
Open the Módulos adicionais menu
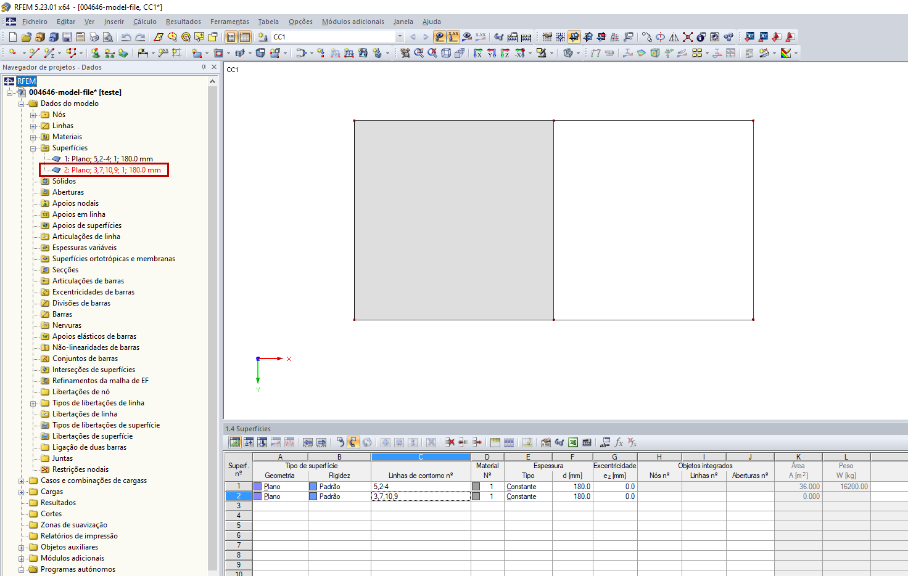(x=353, y=22)
